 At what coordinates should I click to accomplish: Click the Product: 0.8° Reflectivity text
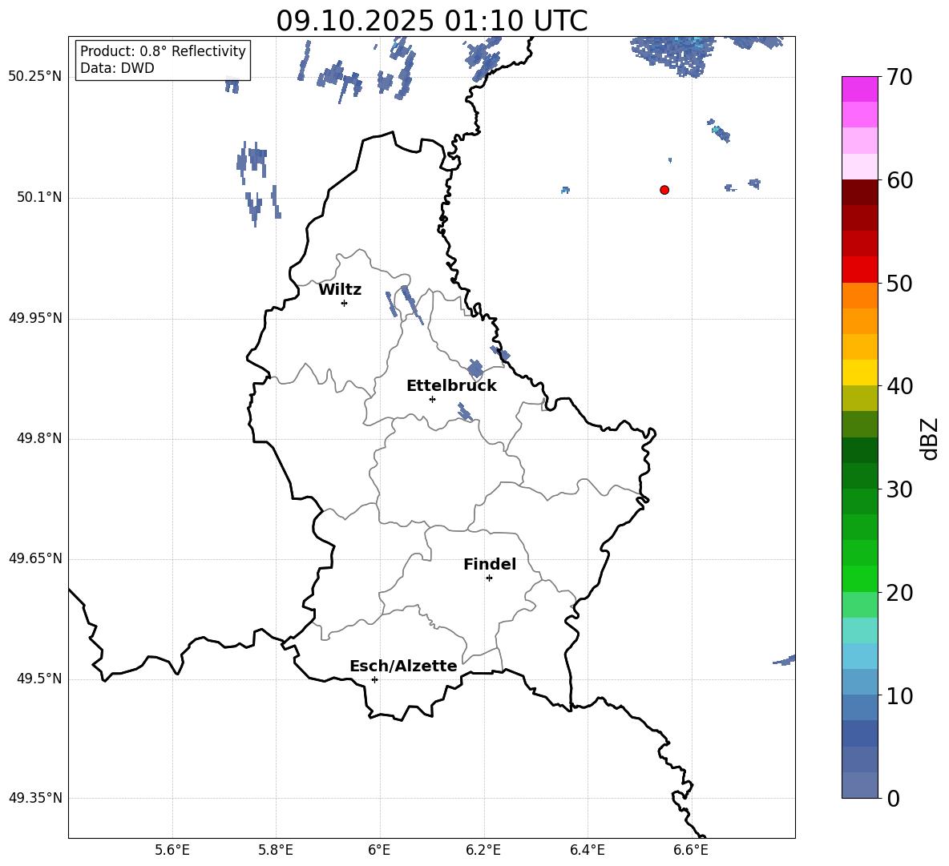163,51
